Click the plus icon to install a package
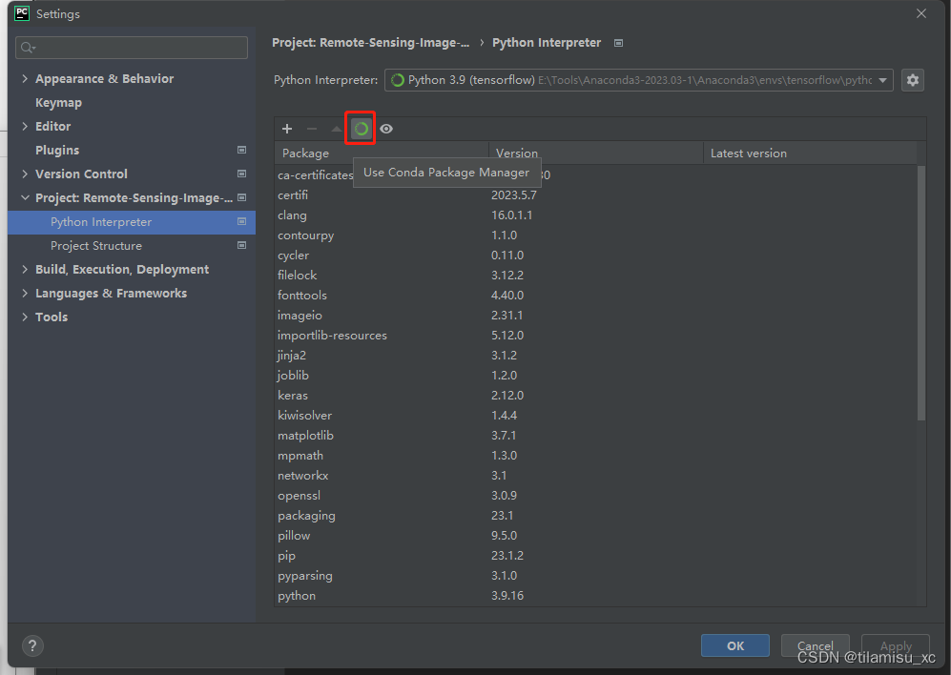951x675 pixels. point(287,129)
